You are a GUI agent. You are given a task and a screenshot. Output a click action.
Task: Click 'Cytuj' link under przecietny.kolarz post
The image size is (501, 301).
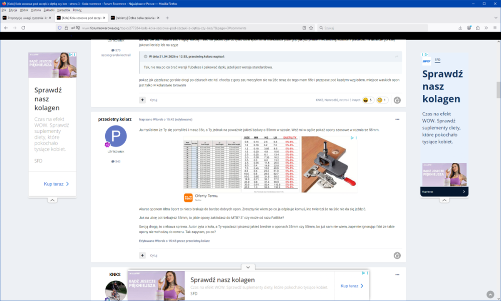coord(154,255)
